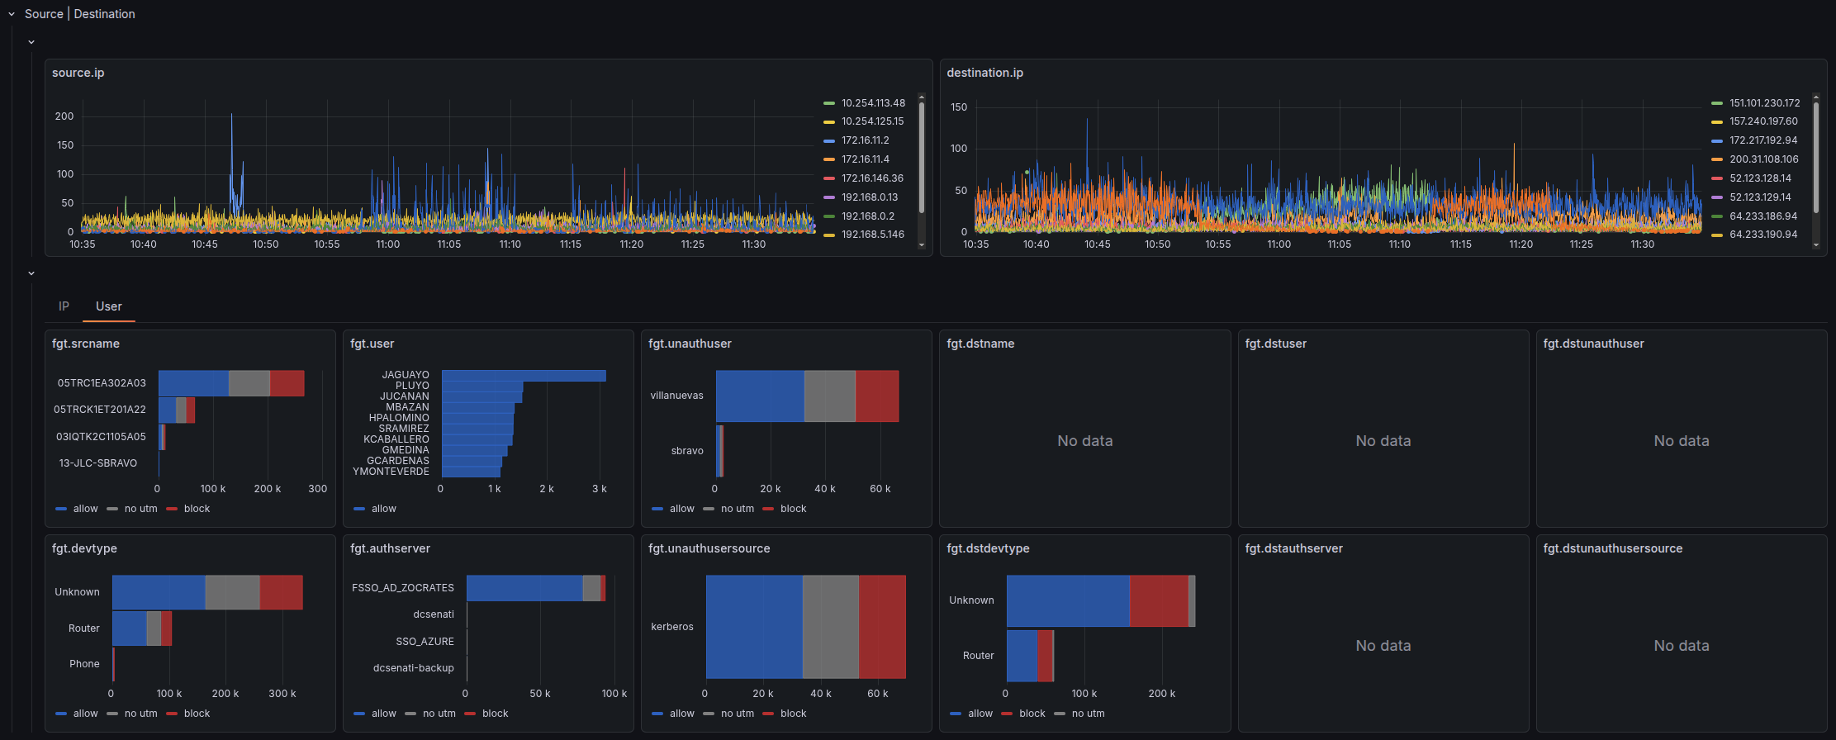This screenshot has width=1836, height=740.
Task: Collapse the Source | Destination row
Action: (12, 14)
